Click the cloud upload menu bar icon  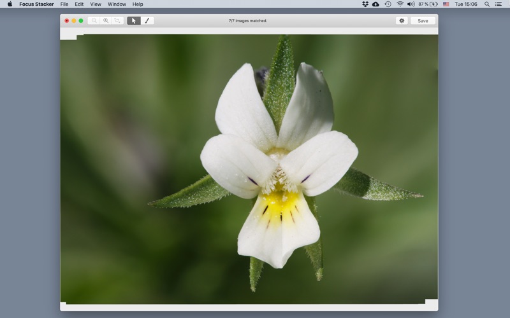tap(375, 4)
